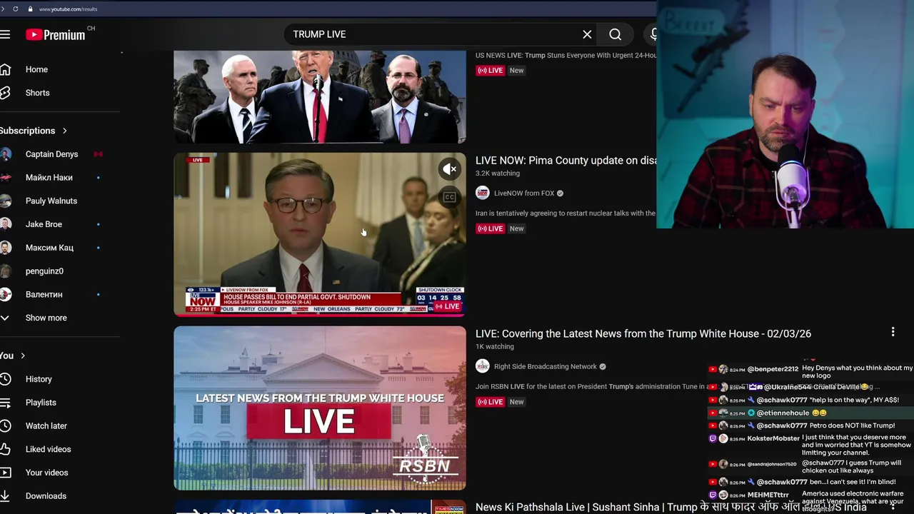Click the Liked videos thumbs-up icon
Screen dimensions: 914x514
[x=5, y=449]
